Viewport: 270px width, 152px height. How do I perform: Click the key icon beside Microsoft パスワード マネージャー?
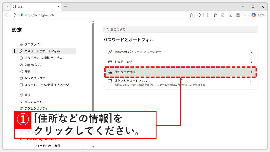point(110,52)
